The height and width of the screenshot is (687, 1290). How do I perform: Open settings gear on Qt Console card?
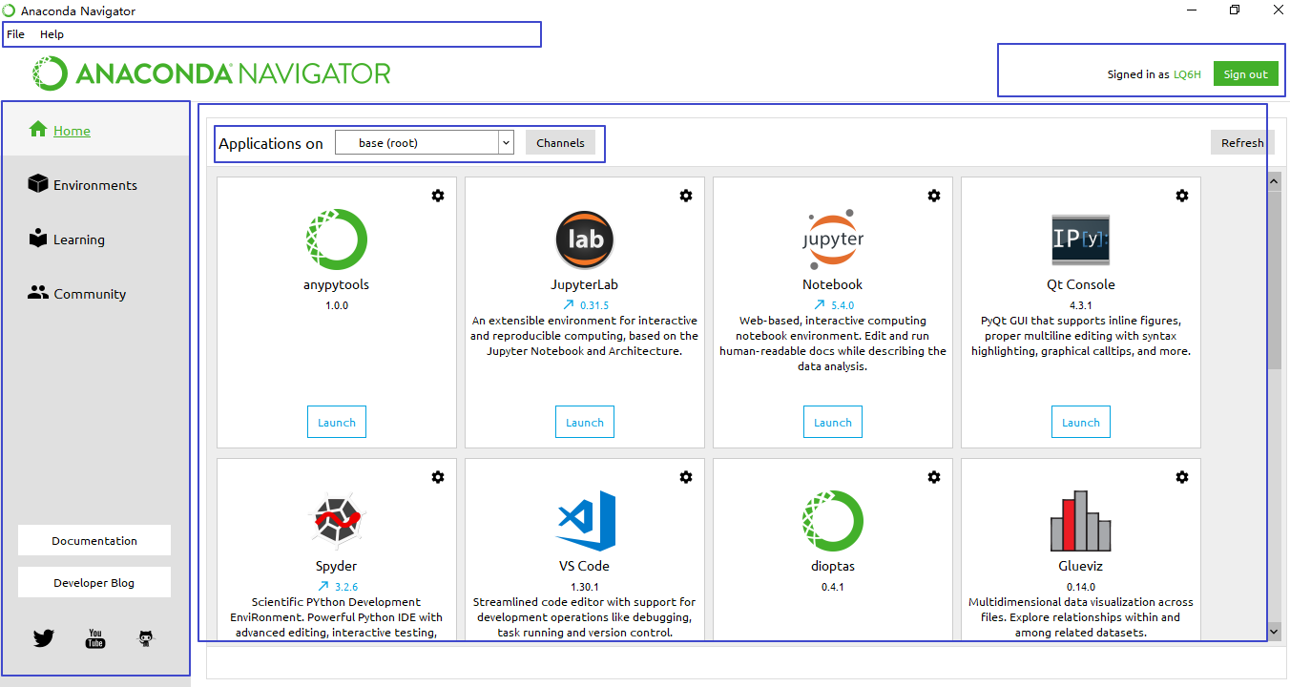(x=1182, y=196)
